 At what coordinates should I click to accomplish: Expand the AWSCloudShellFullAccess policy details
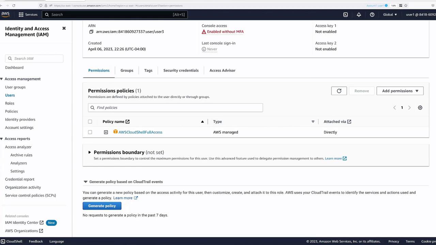[x=106, y=132]
